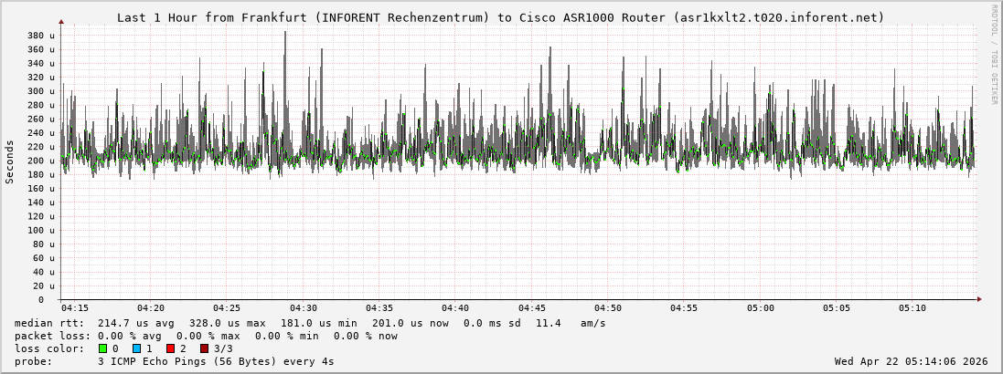Image resolution: width=1003 pixels, height=374 pixels.
Task: Select the 05:00 time axis marker
Action: [760, 308]
